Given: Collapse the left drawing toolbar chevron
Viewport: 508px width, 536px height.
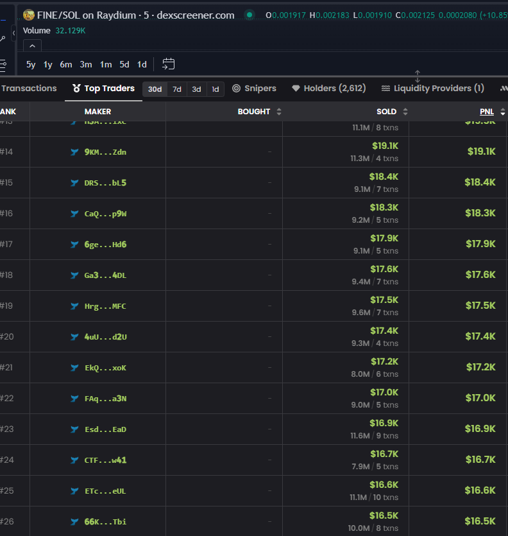Looking at the screenshot, I should point(13,33).
